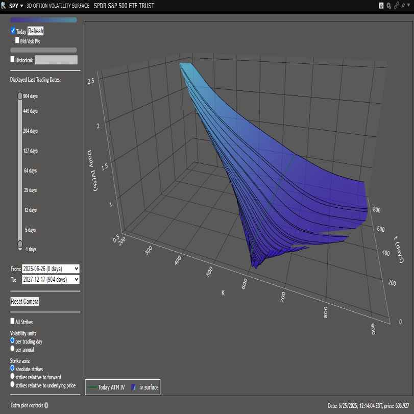Screen dimensions: 414x414
Task: Open the From date dropdown
Action: [51, 269]
